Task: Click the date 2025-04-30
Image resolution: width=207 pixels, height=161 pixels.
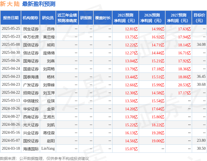Action: (x=11, y=53)
